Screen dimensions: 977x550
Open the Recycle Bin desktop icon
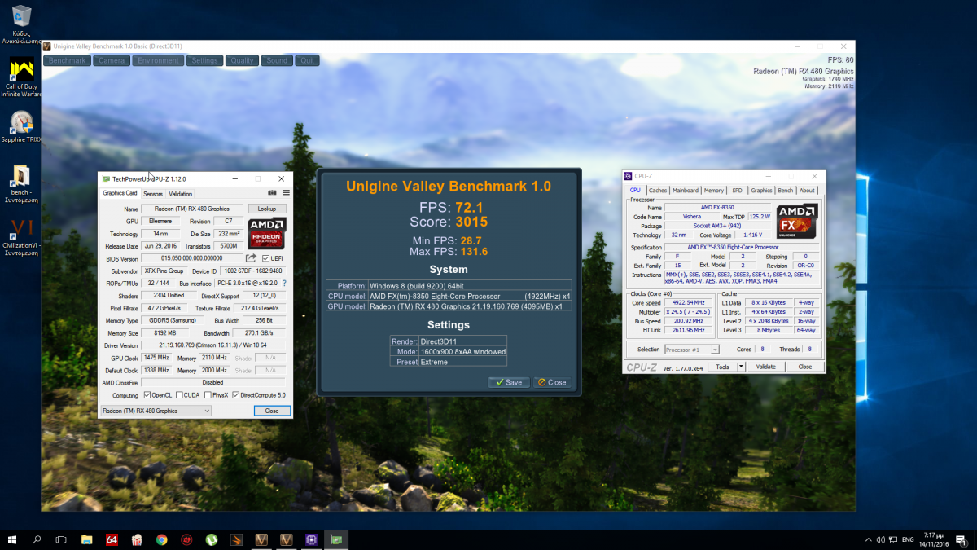[x=21, y=24]
